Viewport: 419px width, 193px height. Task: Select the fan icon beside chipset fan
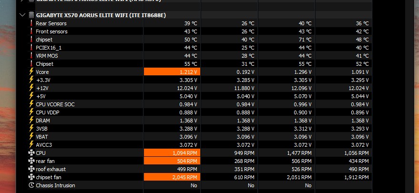coord(31,177)
